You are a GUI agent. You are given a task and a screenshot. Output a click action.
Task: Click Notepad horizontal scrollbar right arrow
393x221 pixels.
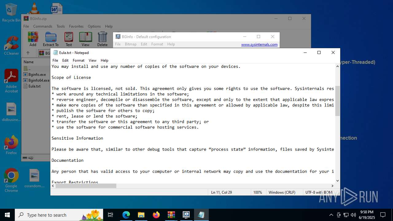point(332,186)
